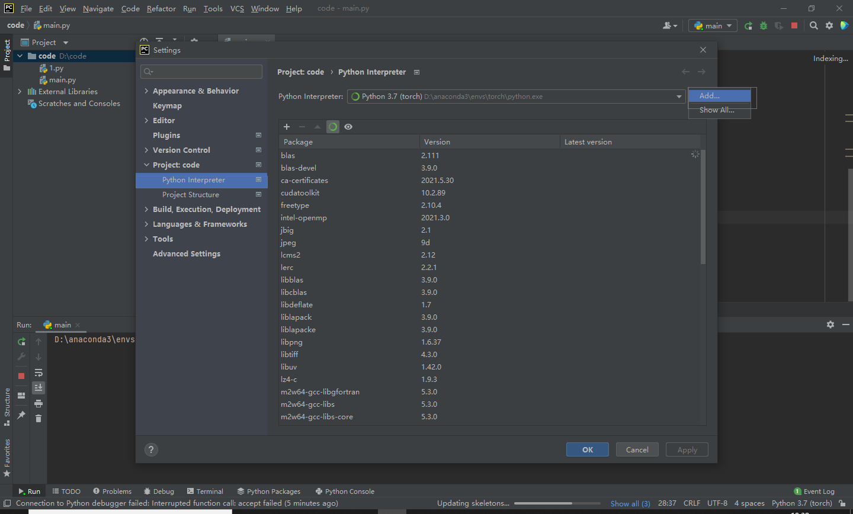853x514 pixels.
Task: Click the red Stop icon in toolbar
Action: pyautogui.click(x=794, y=25)
